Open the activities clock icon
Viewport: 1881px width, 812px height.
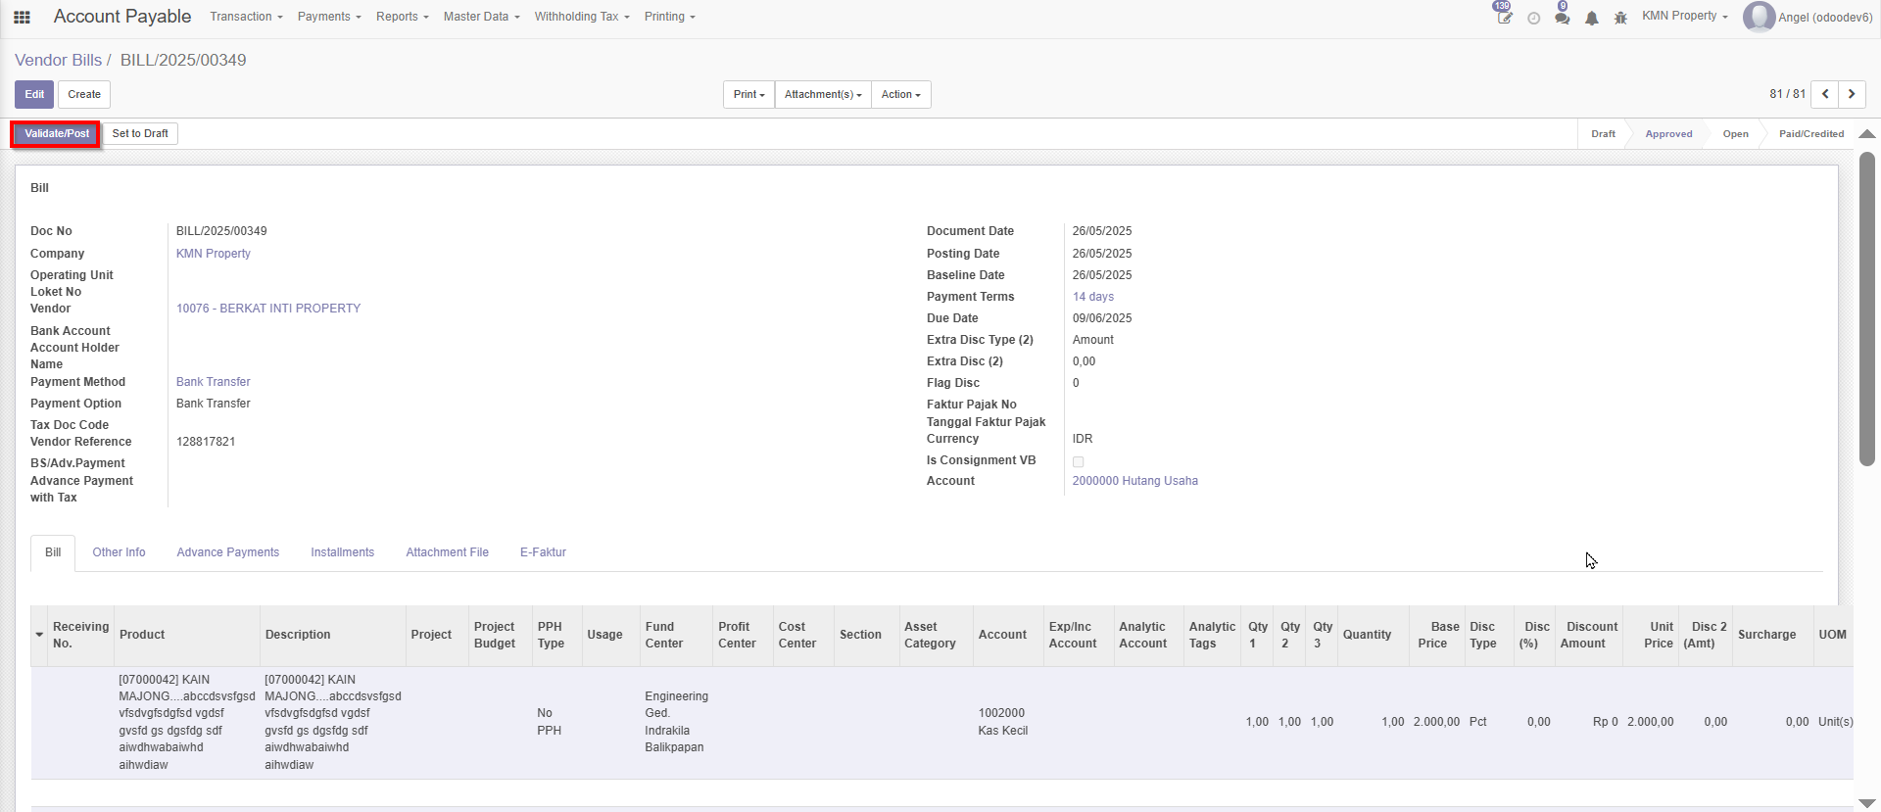point(1534,18)
